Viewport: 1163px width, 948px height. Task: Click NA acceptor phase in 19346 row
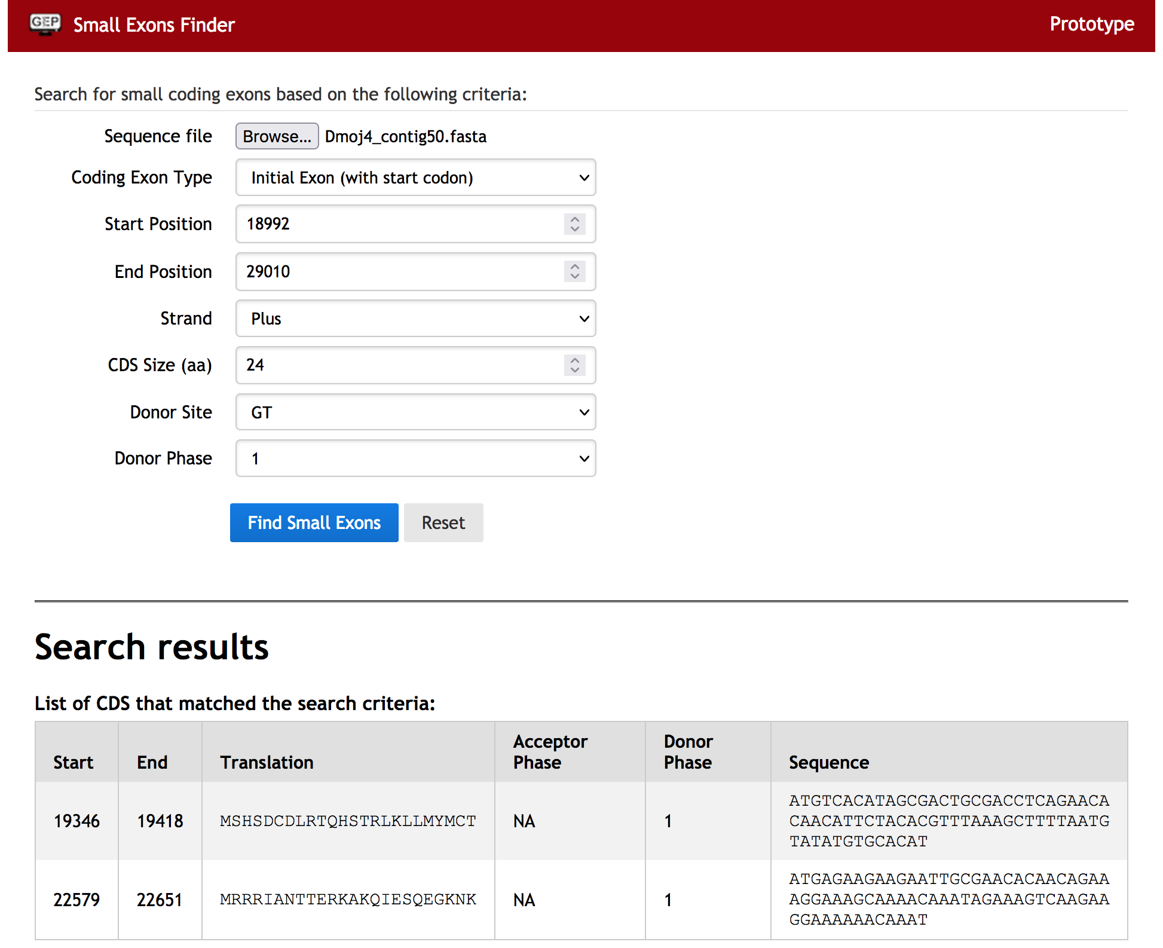[x=524, y=821]
